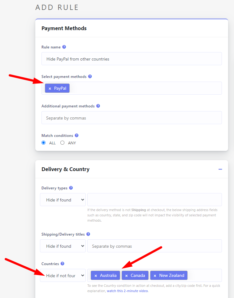Collapse the Delivery & Country section
This screenshot has width=234, height=298.
220,169
